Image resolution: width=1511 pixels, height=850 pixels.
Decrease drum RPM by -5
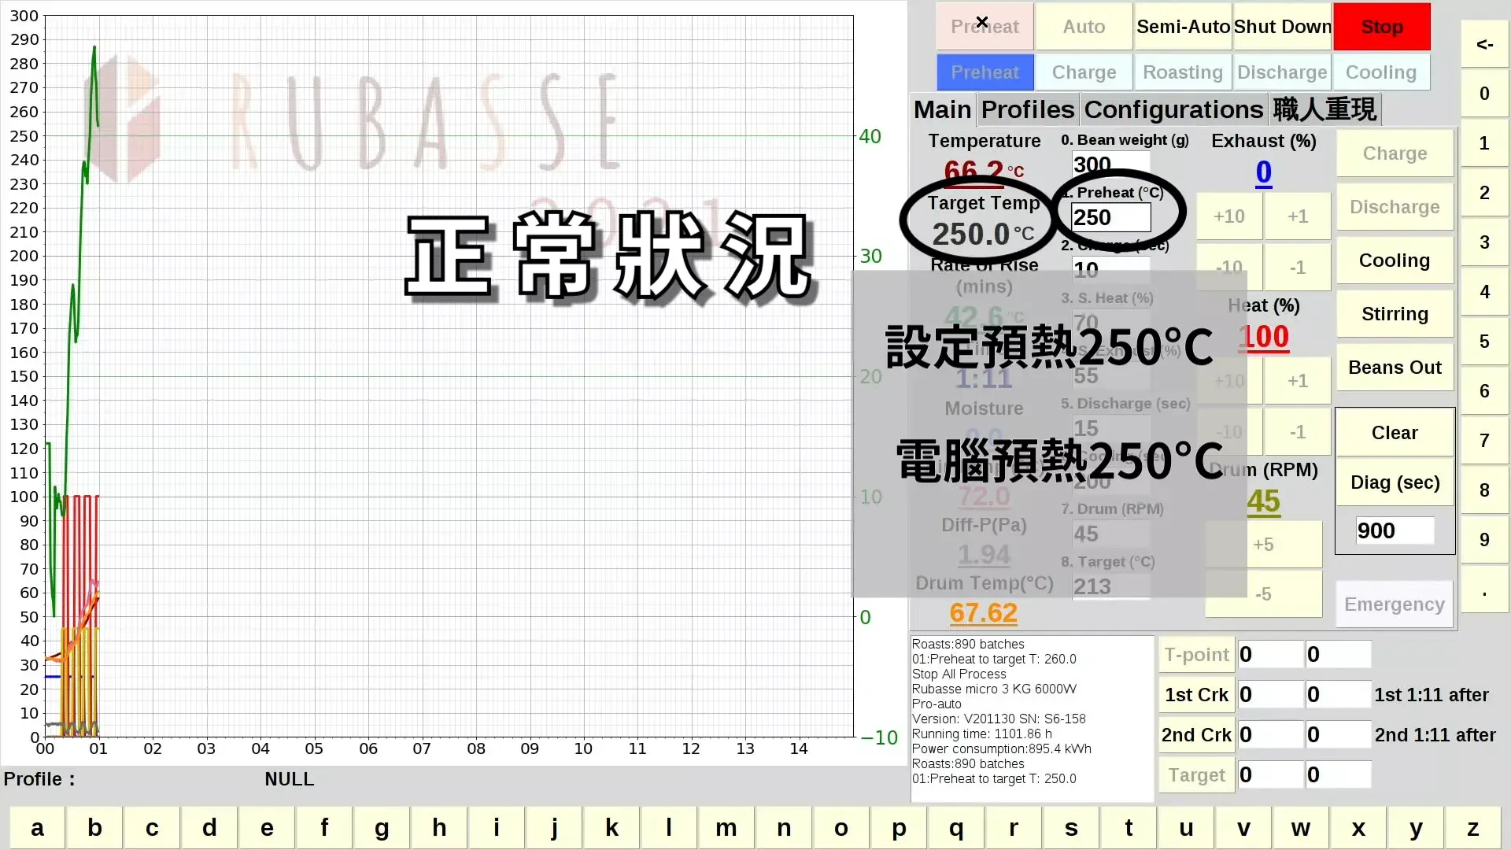click(x=1263, y=594)
